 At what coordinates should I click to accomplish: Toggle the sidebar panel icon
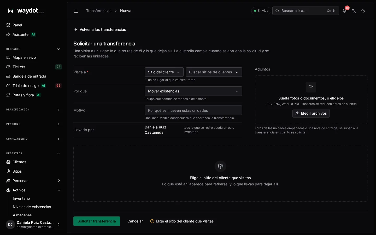[x=76, y=11]
